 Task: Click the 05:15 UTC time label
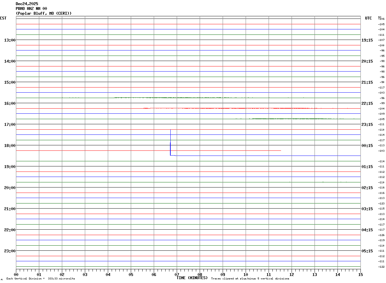pyautogui.click(x=367, y=251)
